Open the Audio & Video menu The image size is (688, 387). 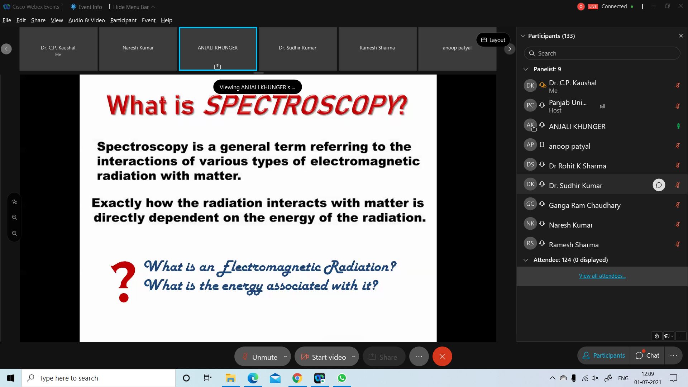[87, 20]
